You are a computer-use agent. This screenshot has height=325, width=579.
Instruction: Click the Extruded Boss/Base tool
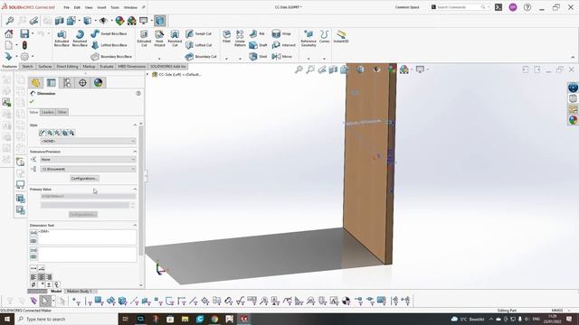62,38
